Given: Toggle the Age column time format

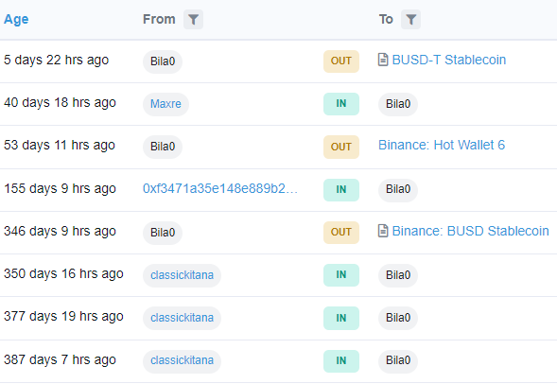Looking at the screenshot, I should coord(16,19).
